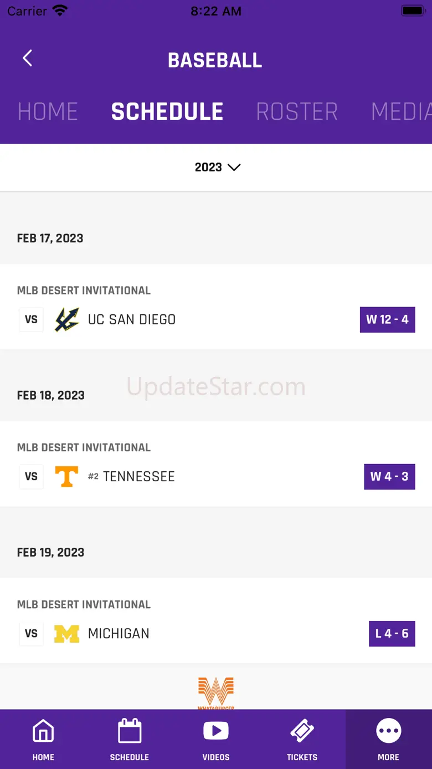Open the W 12 - 4 result
Image resolution: width=432 pixels, height=769 pixels.
tap(387, 320)
